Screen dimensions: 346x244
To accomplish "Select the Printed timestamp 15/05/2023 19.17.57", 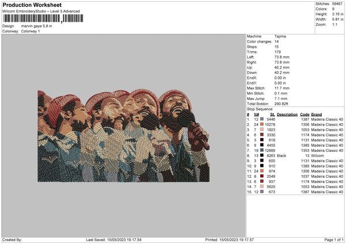I will [x=236, y=240].
